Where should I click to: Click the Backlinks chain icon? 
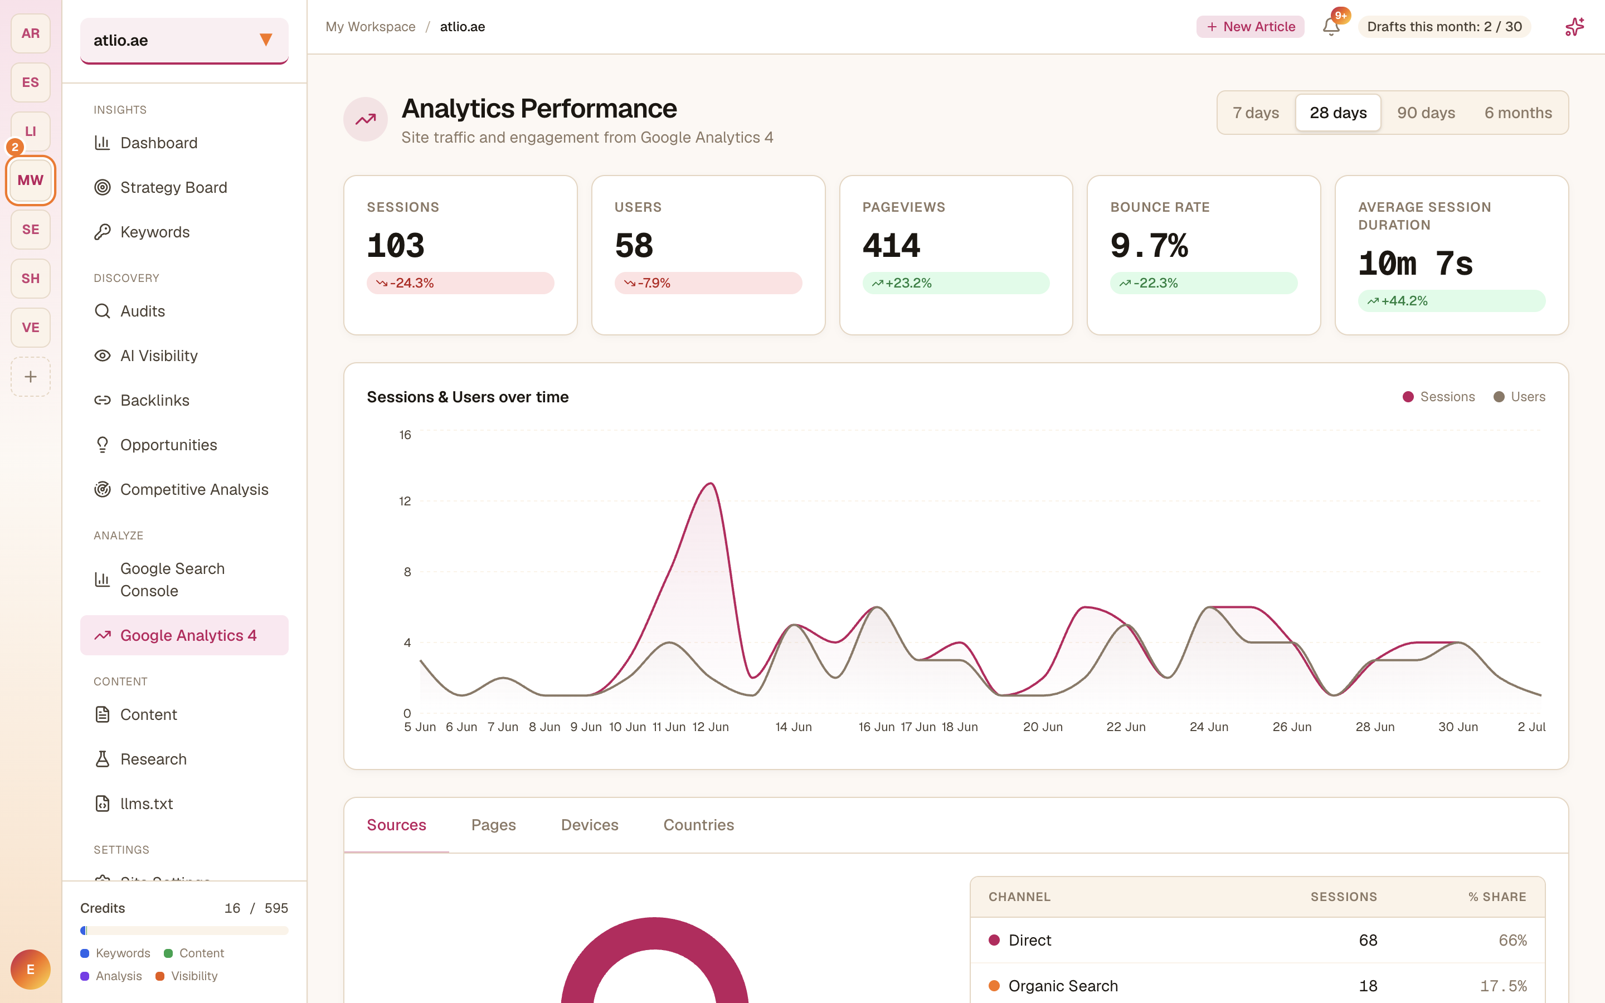(x=102, y=400)
